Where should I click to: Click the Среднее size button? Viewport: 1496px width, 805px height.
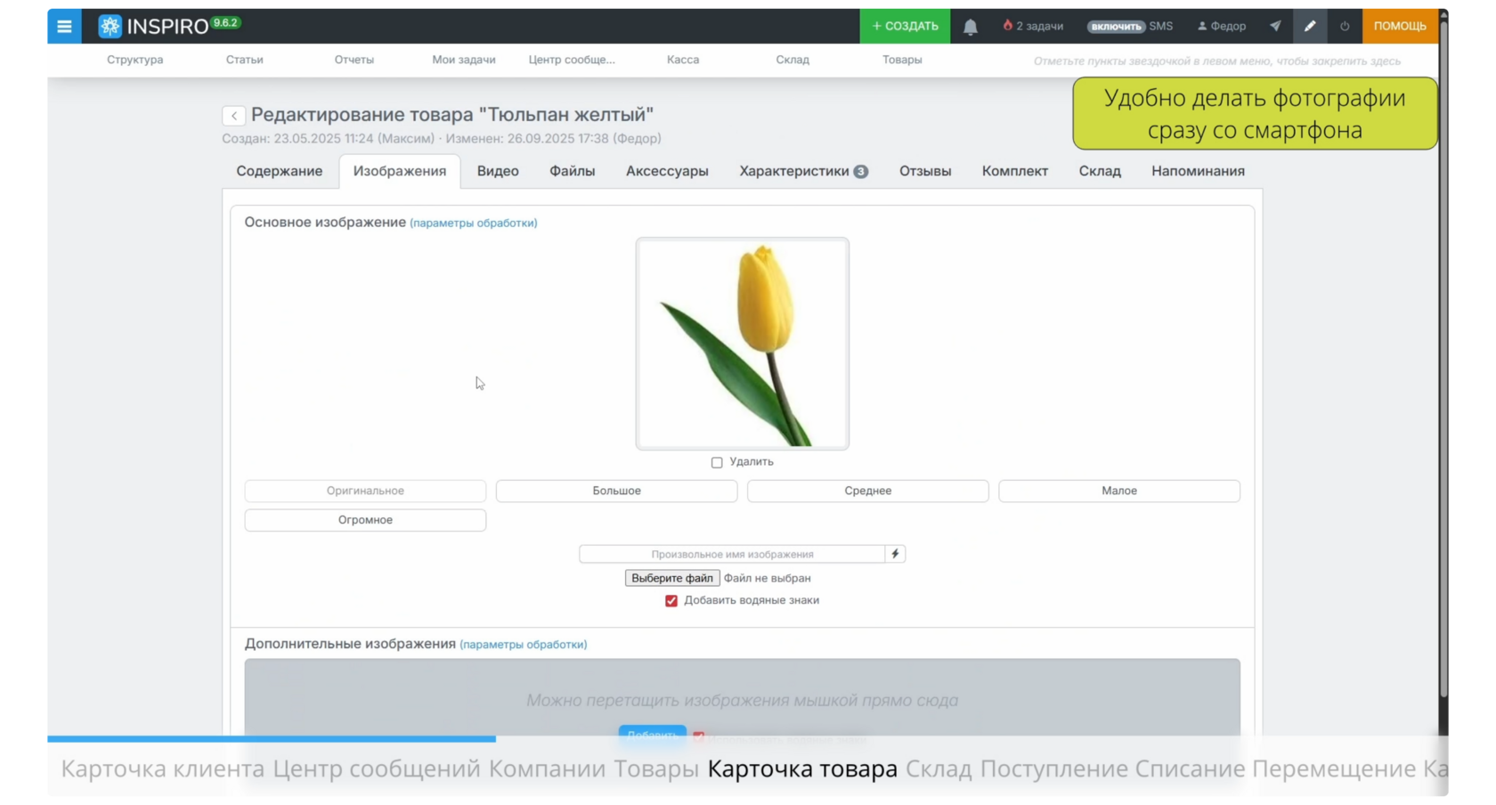[868, 491]
